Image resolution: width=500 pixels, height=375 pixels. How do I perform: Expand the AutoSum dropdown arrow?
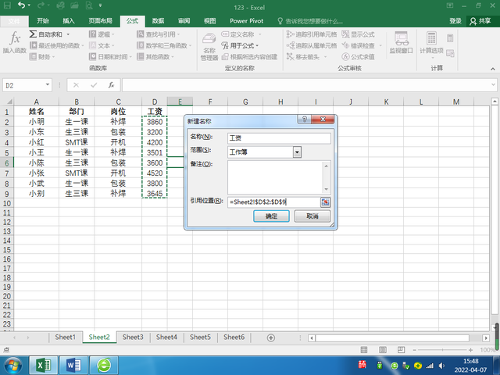[68, 34]
